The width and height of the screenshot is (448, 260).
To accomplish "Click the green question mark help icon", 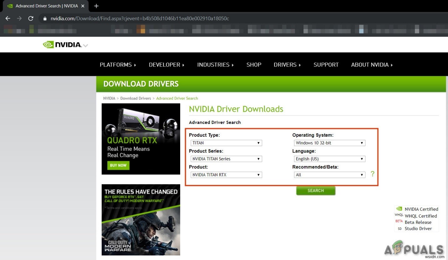I will click(x=373, y=174).
